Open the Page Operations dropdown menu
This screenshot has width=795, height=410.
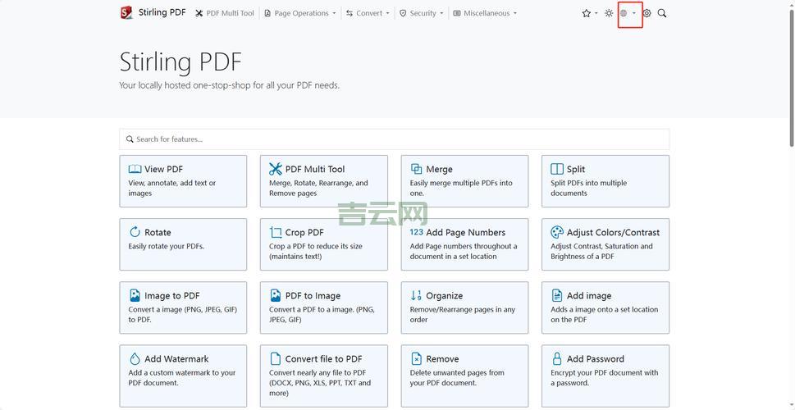click(300, 13)
